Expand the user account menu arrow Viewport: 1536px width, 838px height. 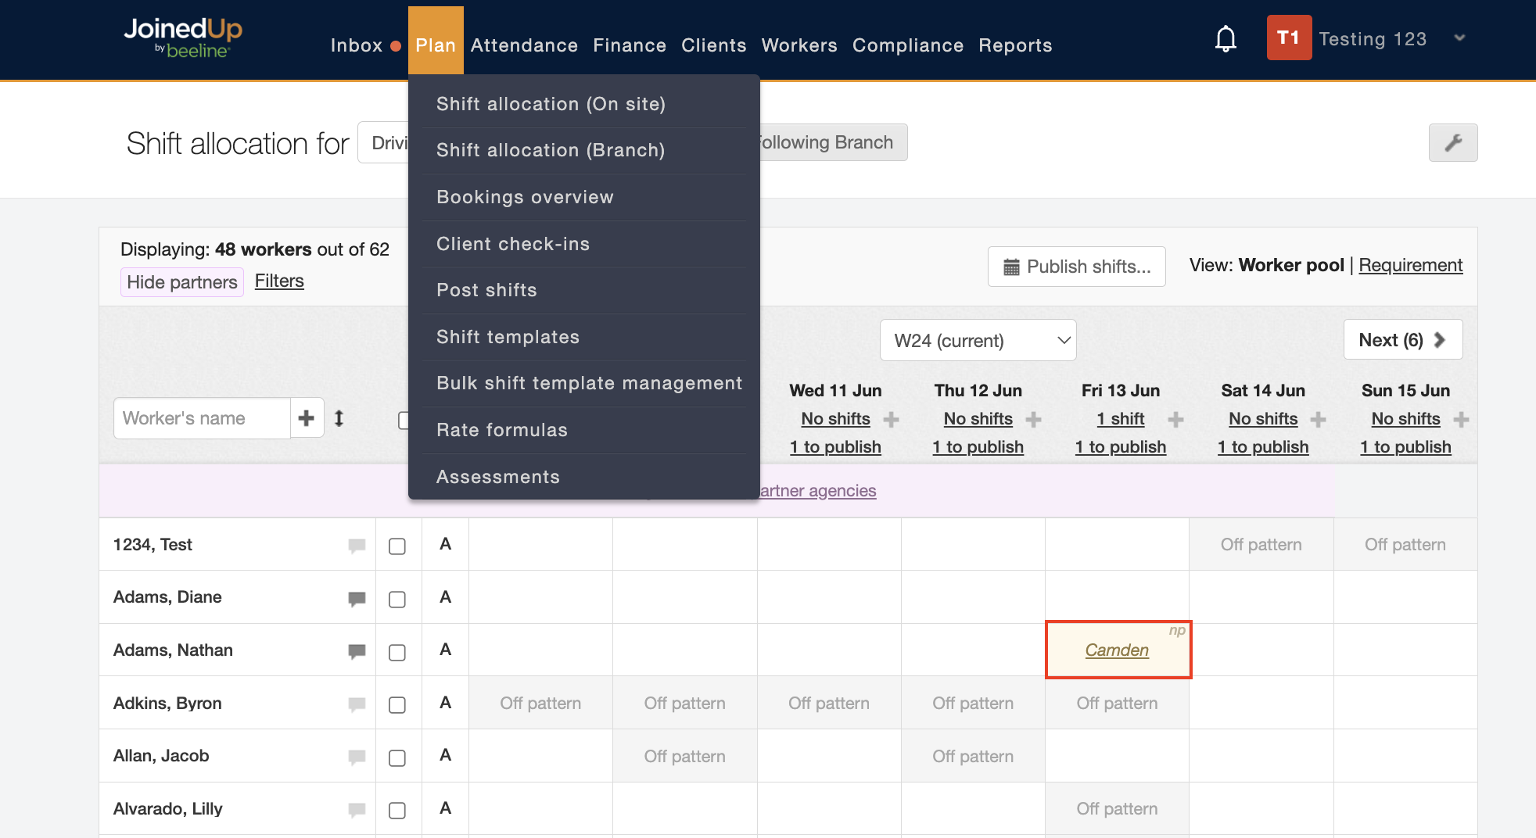pyautogui.click(x=1459, y=38)
